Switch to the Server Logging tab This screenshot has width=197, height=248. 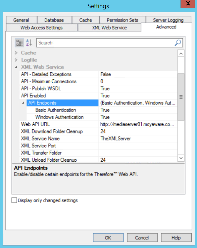pyautogui.click(x=168, y=20)
